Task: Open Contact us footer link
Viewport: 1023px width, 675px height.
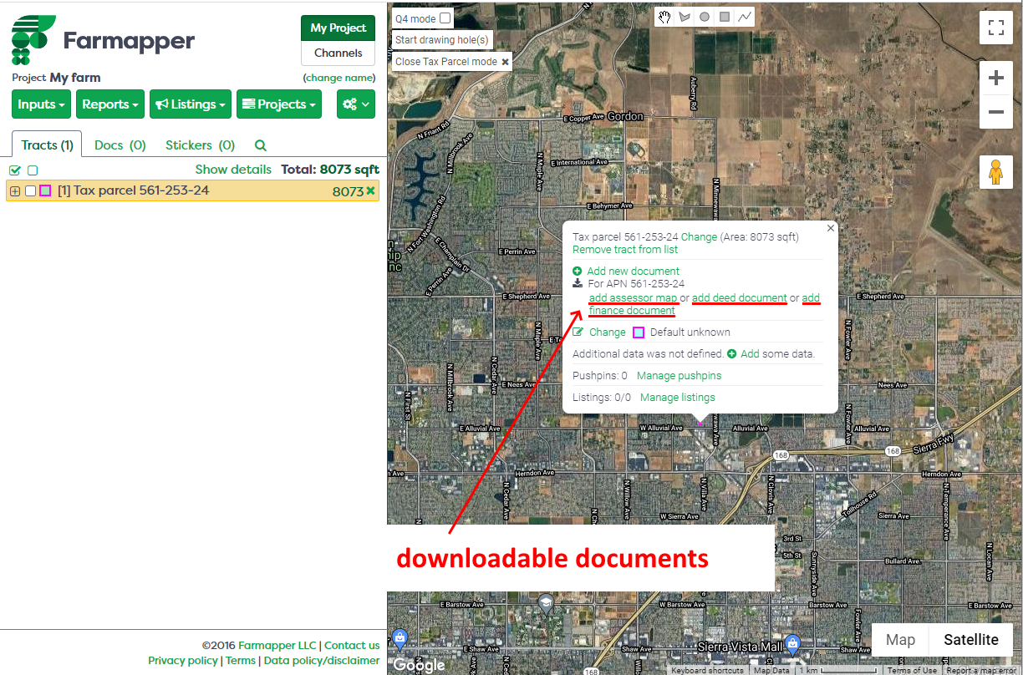Action: (352, 646)
